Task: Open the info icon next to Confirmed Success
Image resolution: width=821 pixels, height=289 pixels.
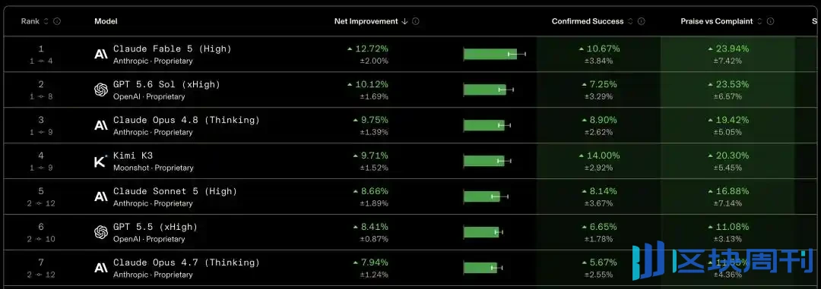Action: (x=642, y=21)
